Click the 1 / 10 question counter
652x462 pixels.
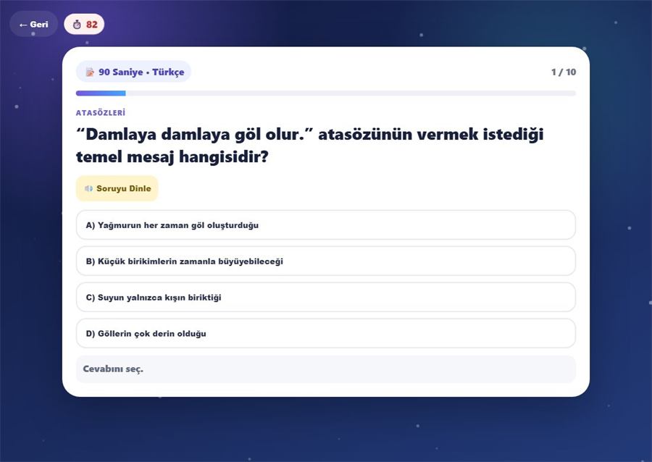pos(564,72)
